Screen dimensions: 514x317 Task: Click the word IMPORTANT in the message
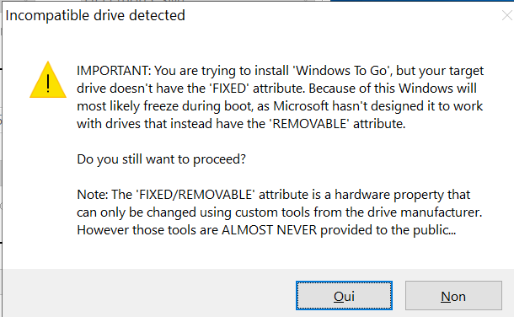(x=114, y=71)
